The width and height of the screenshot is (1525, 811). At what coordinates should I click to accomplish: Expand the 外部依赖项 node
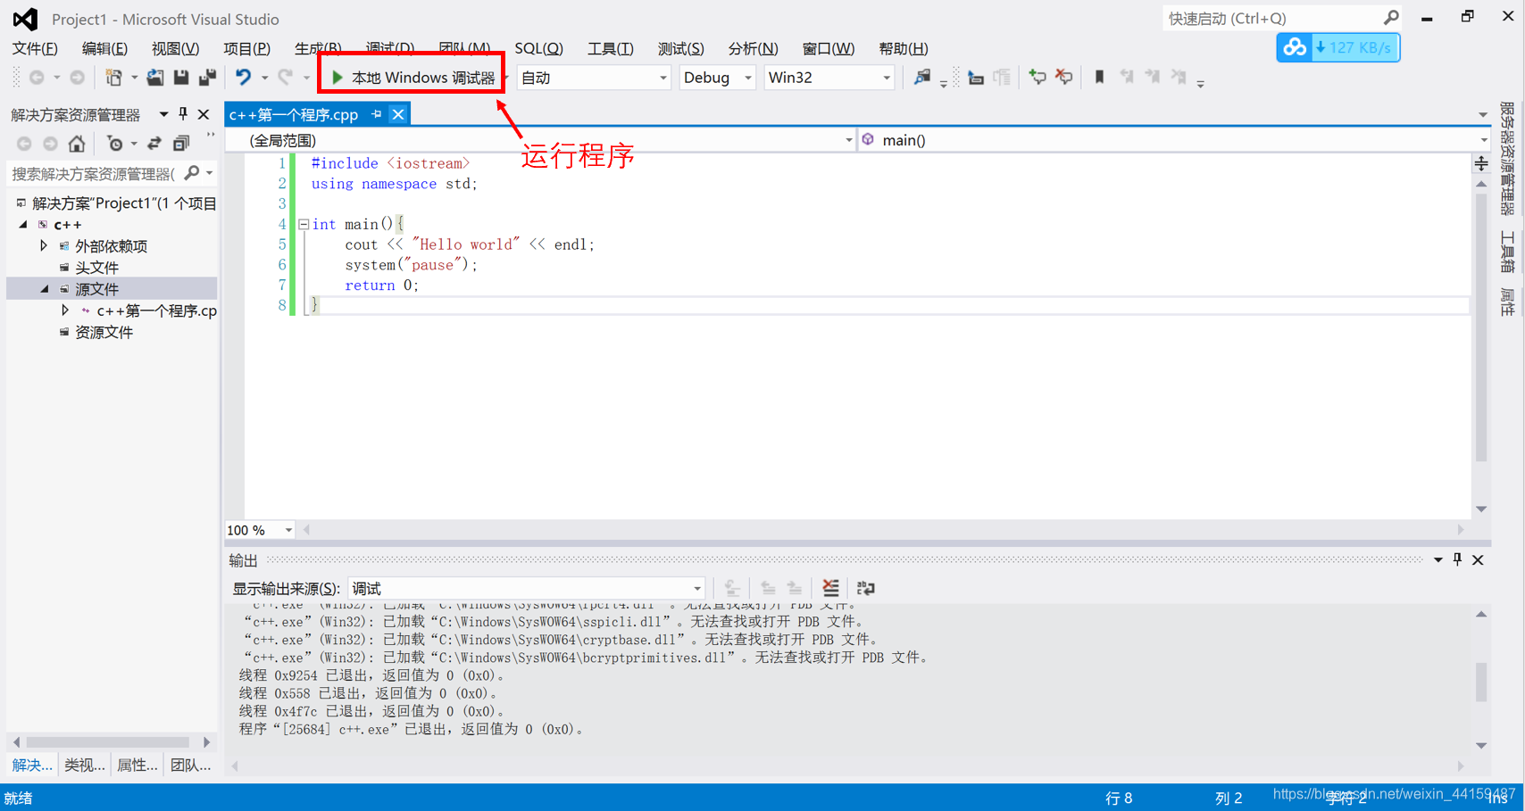point(44,245)
